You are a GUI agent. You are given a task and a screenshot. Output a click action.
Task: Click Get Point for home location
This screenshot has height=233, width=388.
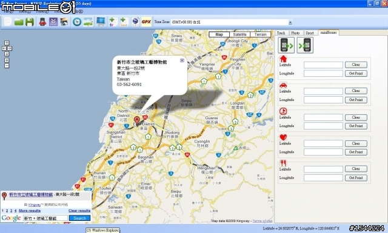[356, 73]
